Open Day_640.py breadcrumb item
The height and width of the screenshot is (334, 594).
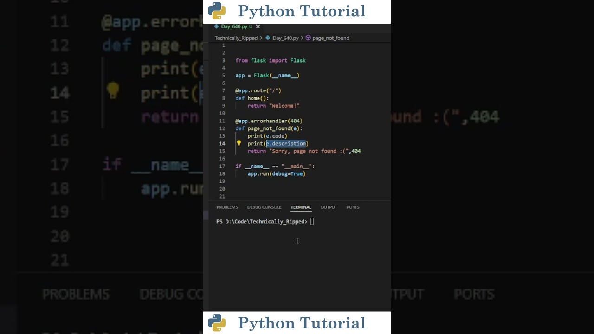pos(285,38)
